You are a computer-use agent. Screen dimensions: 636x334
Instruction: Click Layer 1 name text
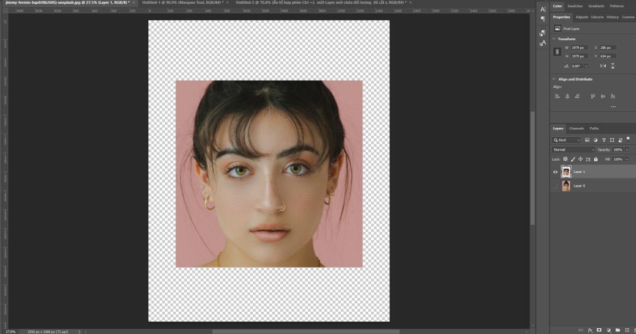pos(579,172)
